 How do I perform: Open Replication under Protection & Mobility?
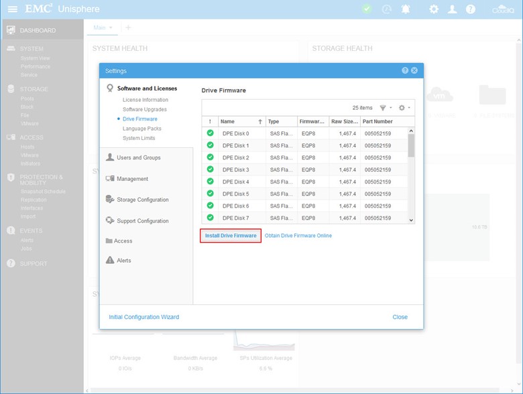34,200
